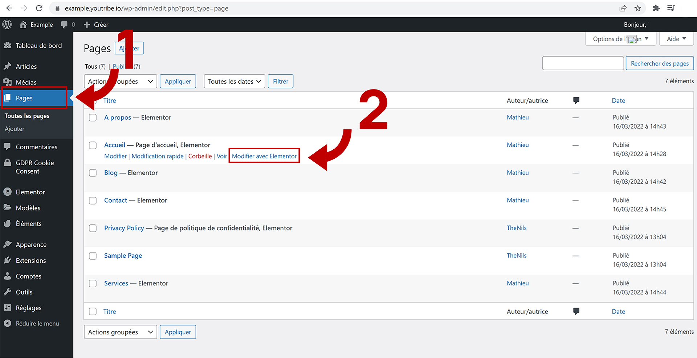Open the comments bubble in admin bar

point(64,25)
